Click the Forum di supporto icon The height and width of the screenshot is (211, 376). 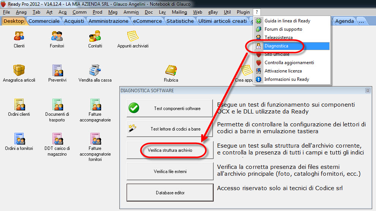(259, 29)
